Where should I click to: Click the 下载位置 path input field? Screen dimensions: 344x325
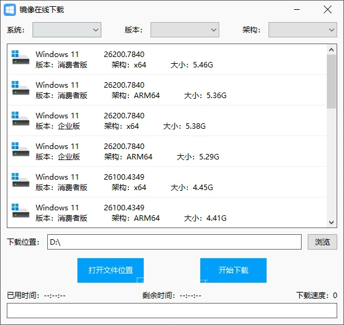pos(174,242)
